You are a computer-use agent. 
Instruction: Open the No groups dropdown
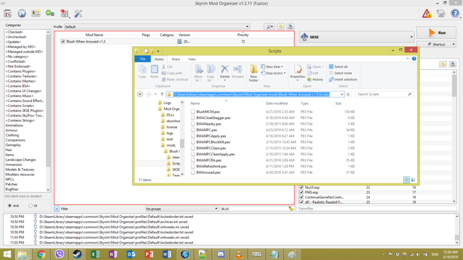(x=181, y=209)
